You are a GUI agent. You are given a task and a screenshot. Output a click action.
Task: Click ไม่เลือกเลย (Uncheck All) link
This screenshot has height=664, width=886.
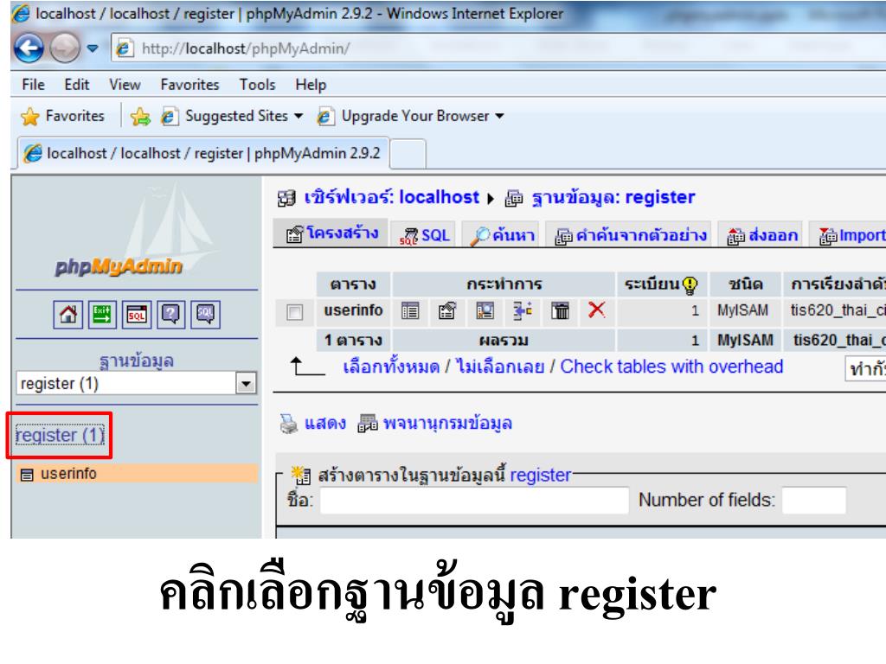(x=500, y=367)
